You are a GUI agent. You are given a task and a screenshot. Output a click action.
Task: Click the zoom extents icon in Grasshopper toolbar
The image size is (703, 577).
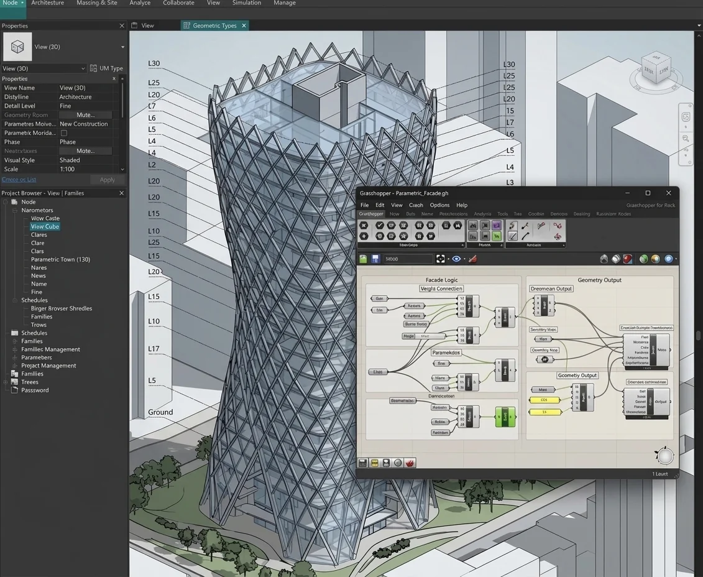coord(440,259)
